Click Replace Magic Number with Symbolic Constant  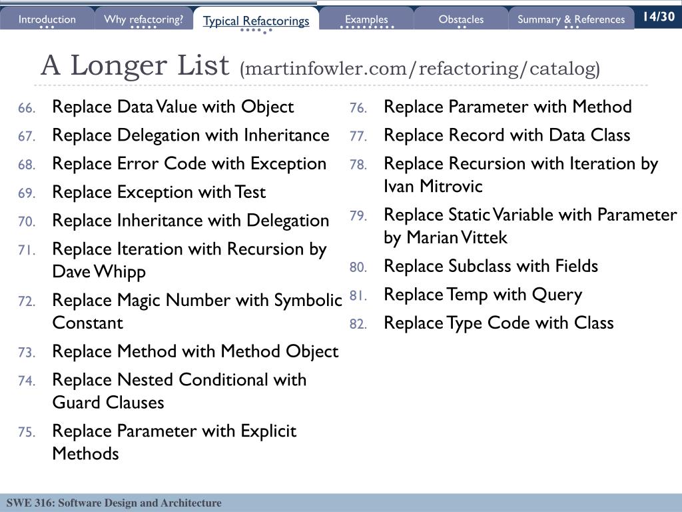tap(197, 311)
